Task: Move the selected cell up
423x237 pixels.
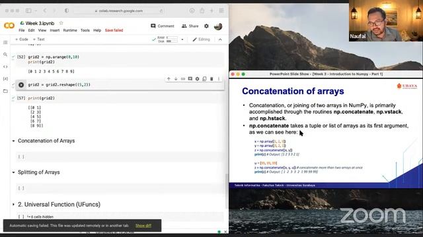Action: tap(169, 79)
